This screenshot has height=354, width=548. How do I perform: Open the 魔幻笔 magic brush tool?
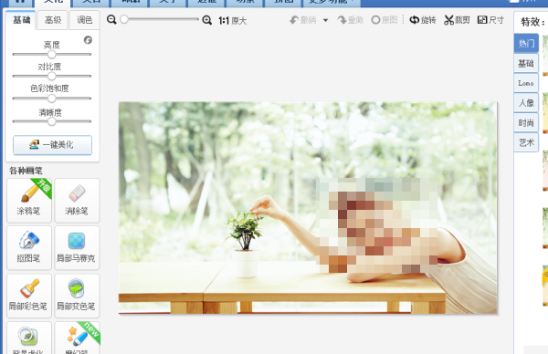pos(77,338)
